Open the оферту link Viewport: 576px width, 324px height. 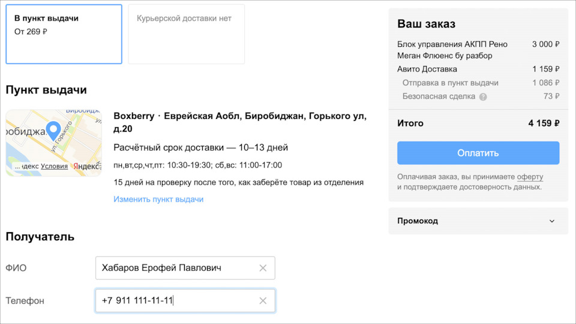(530, 176)
